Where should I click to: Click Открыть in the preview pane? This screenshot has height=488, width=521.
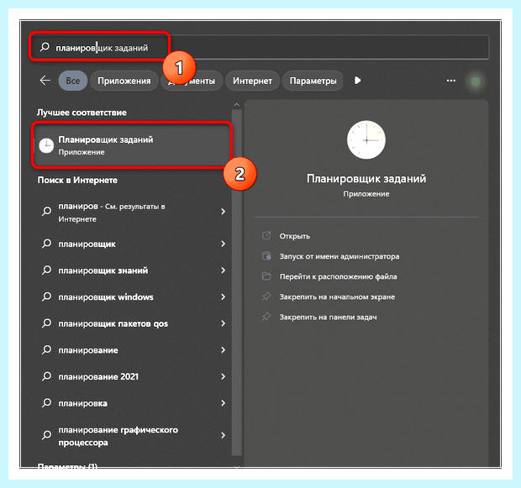click(x=295, y=236)
